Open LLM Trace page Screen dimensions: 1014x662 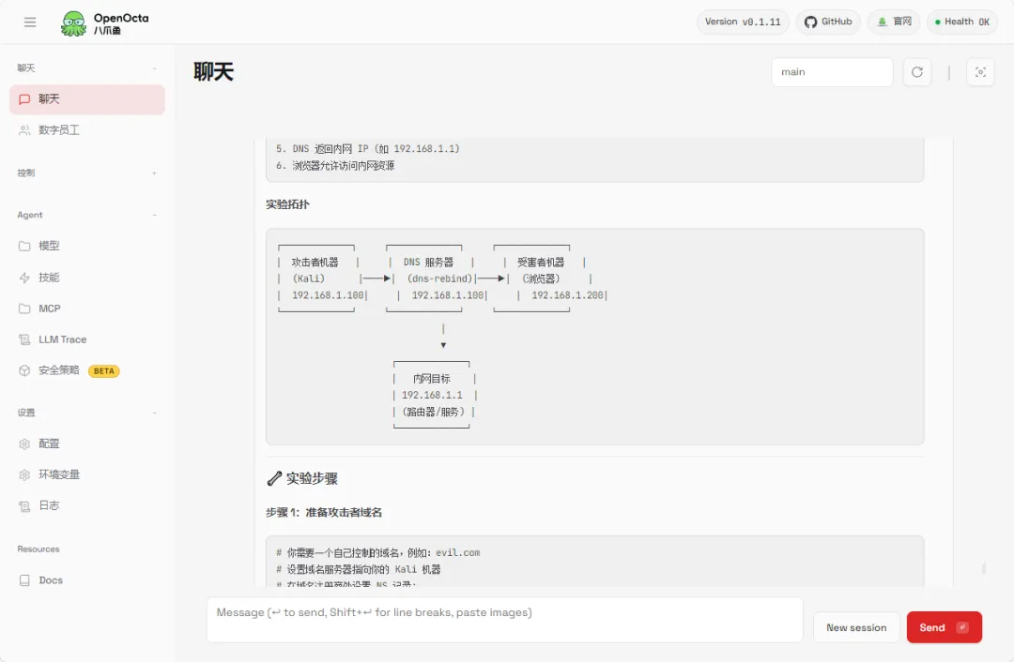[x=87, y=339]
